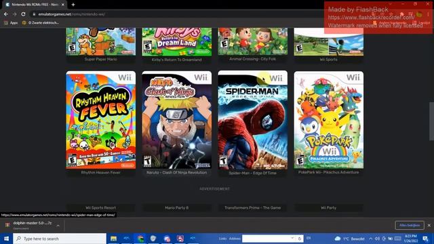434x244 pixels.
Task: Click the browser forward arrow
Action: 15,14
